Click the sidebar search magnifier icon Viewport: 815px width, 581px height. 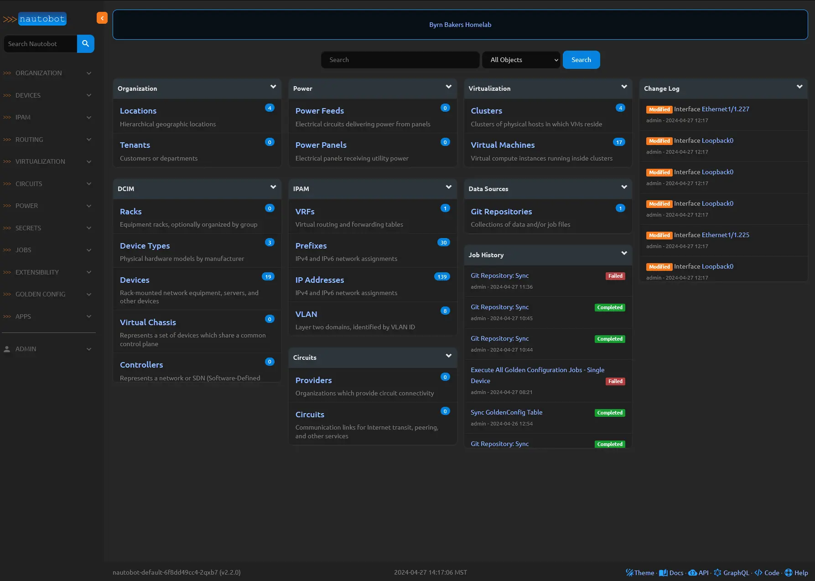coord(85,44)
